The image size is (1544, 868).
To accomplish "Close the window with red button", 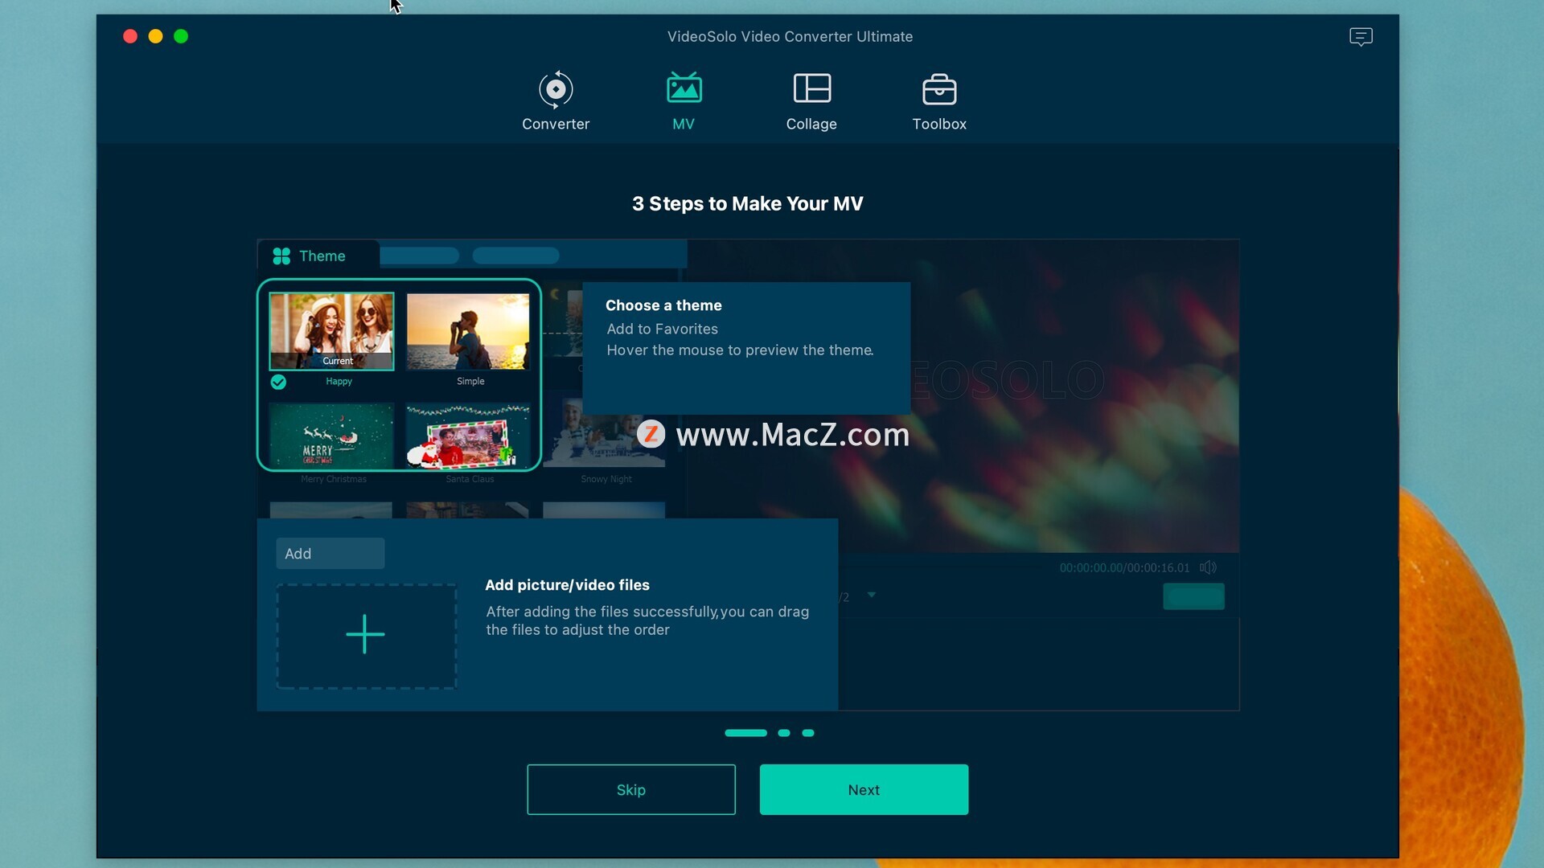I will click(x=130, y=36).
